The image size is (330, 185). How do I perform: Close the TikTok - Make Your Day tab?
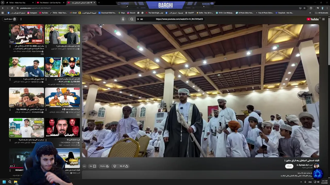pyautogui.click(x=33, y=3)
